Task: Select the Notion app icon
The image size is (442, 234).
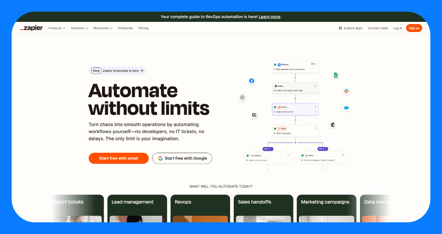Action: point(254,115)
